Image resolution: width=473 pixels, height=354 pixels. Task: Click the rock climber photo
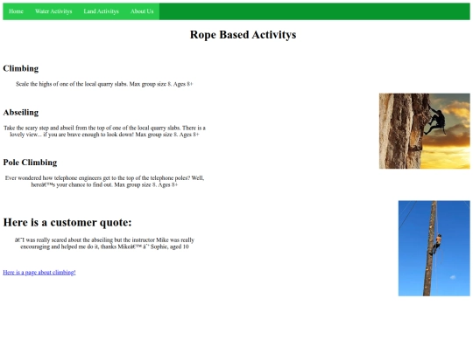point(425,131)
